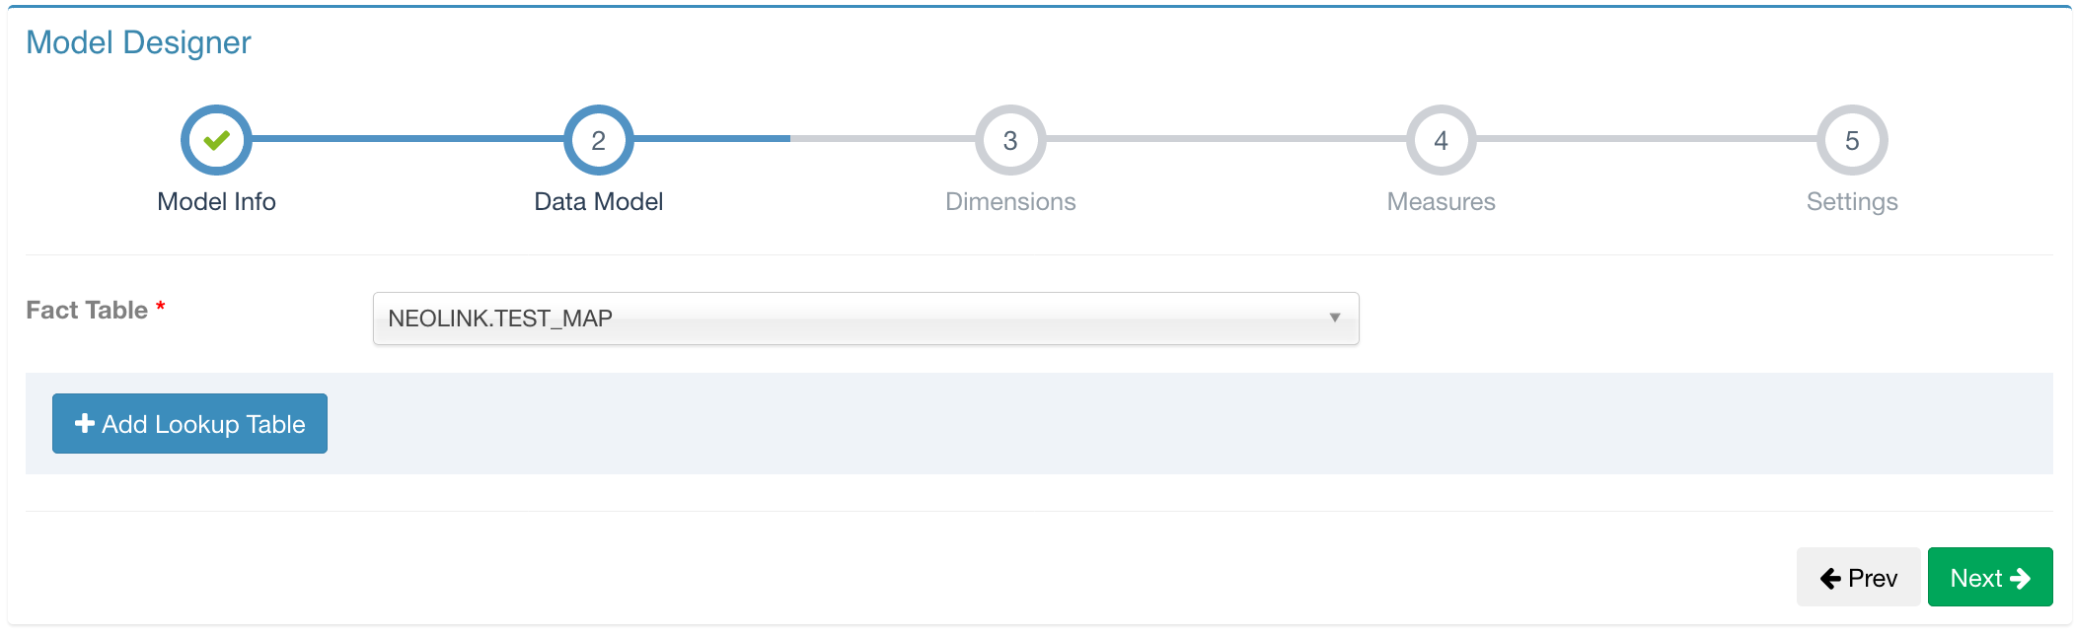Click the green checkmark on Model Info step

(x=215, y=140)
